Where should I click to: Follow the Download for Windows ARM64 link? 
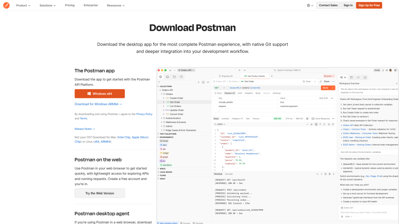tap(98, 104)
